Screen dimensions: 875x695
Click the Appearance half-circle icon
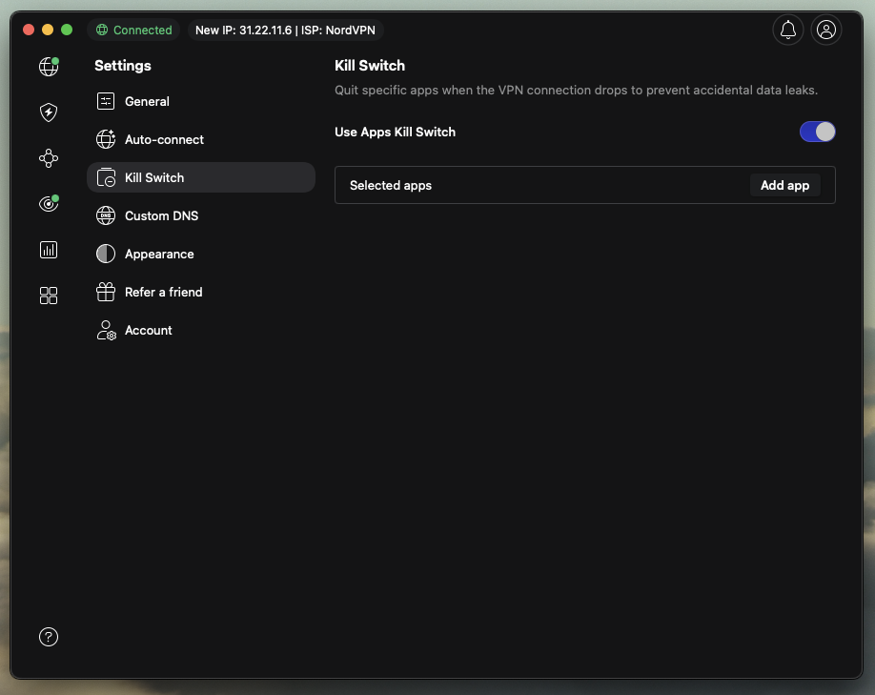tap(106, 254)
